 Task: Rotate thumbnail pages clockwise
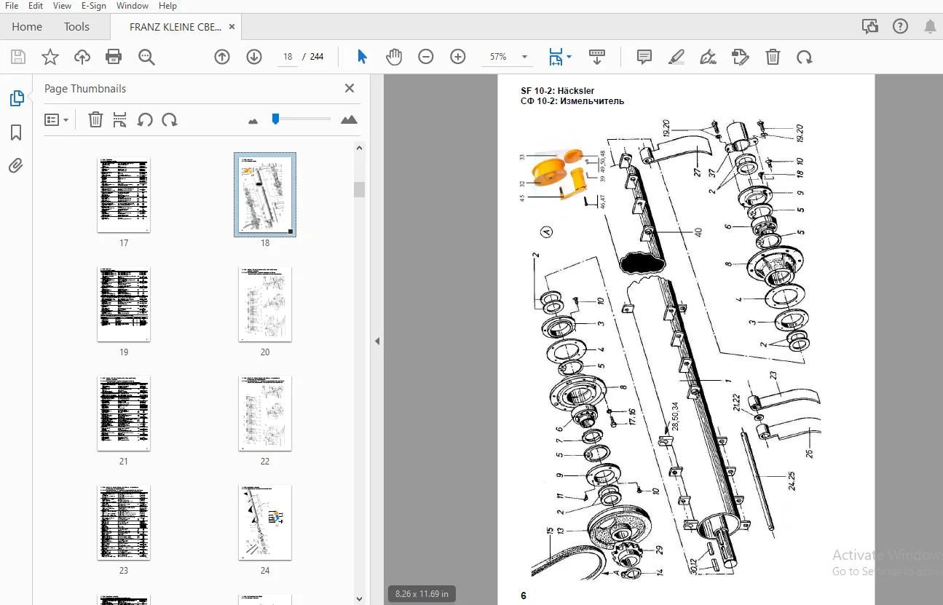tap(170, 119)
